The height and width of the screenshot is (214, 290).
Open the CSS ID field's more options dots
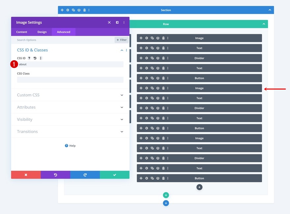(41, 58)
